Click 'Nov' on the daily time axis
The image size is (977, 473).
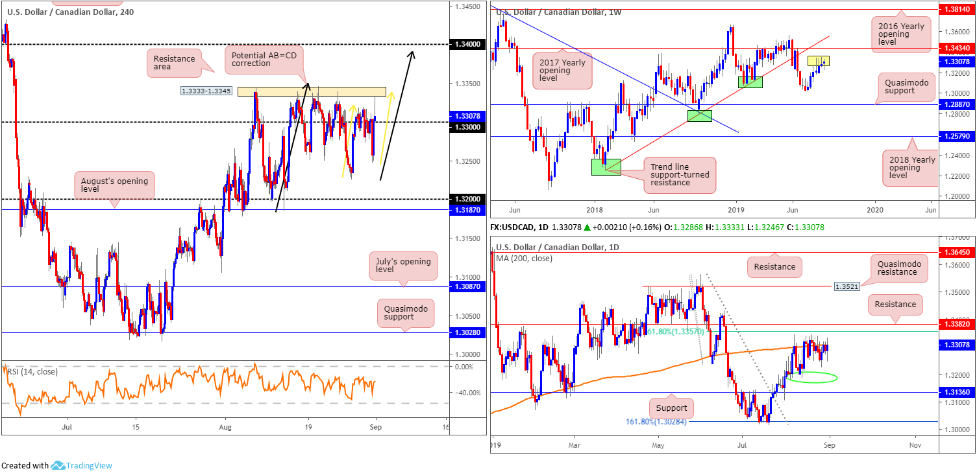tap(915, 445)
